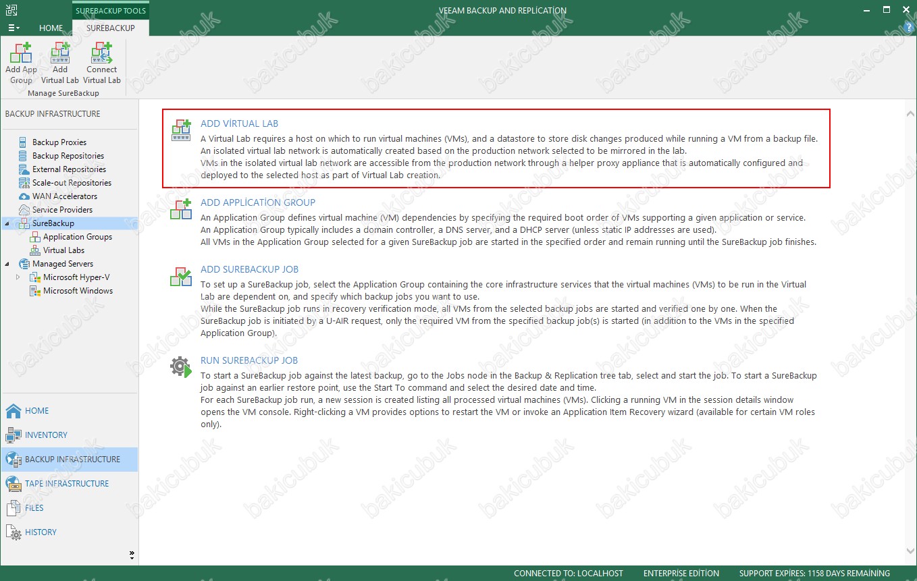Expand the Microsoft Hyper-V node
This screenshot has width=917, height=581.
pos(18,277)
